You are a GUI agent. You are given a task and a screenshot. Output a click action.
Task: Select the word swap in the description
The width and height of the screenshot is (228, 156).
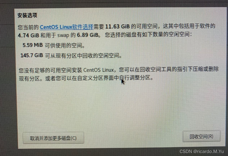(63, 35)
